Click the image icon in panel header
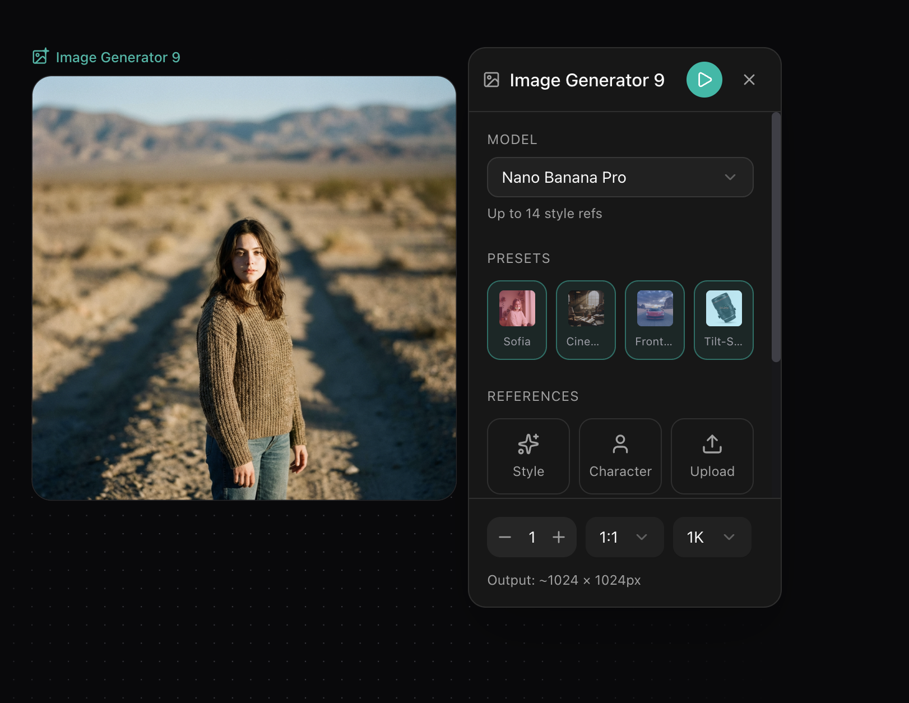This screenshot has height=703, width=909. tap(491, 80)
